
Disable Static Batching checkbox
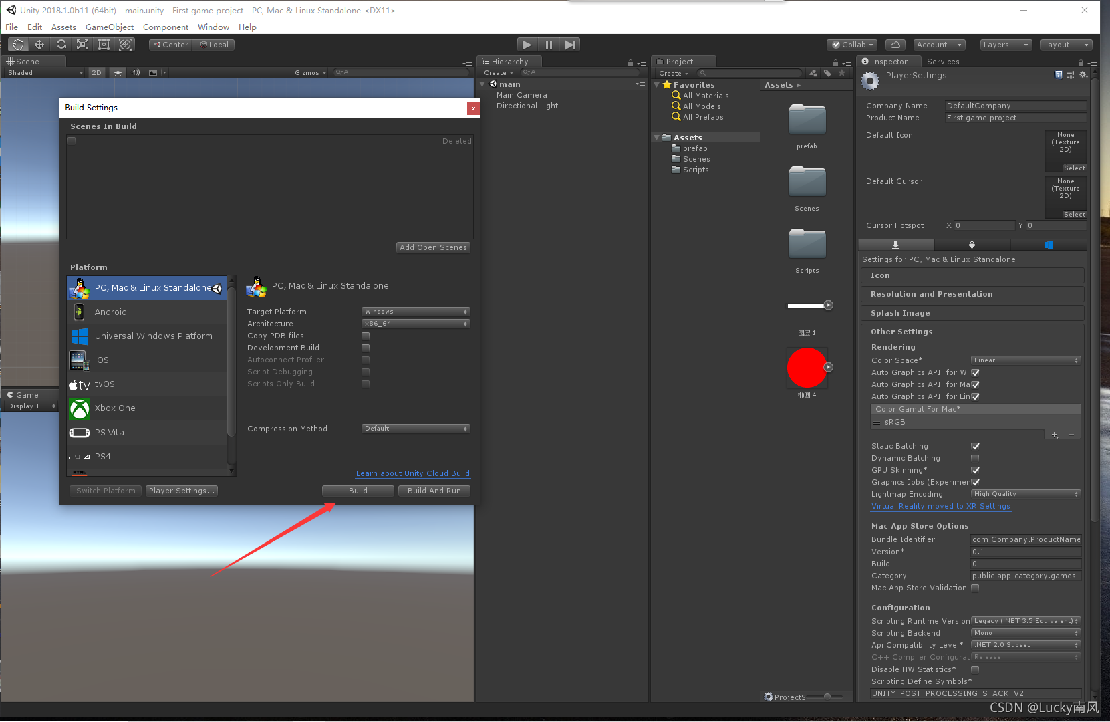(x=975, y=446)
